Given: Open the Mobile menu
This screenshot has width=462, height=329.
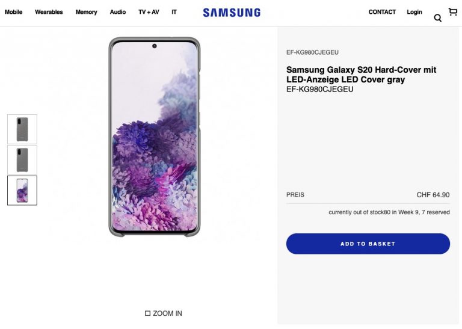Looking at the screenshot, I should (13, 12).
